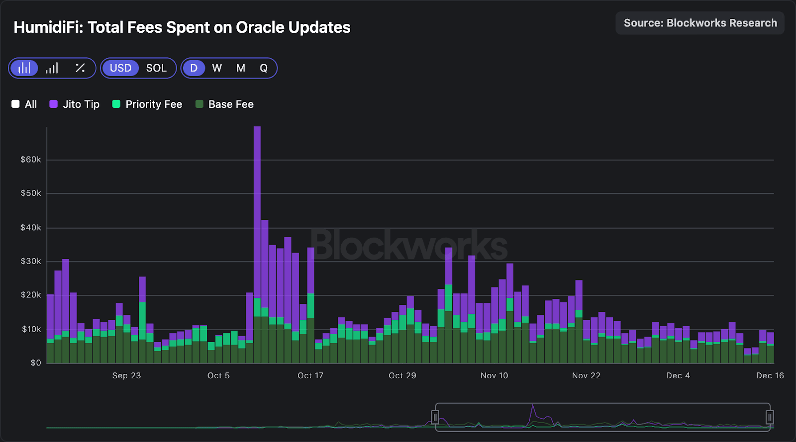Select the quarterly Q interval
796x442 pixels.
(264, 68)
